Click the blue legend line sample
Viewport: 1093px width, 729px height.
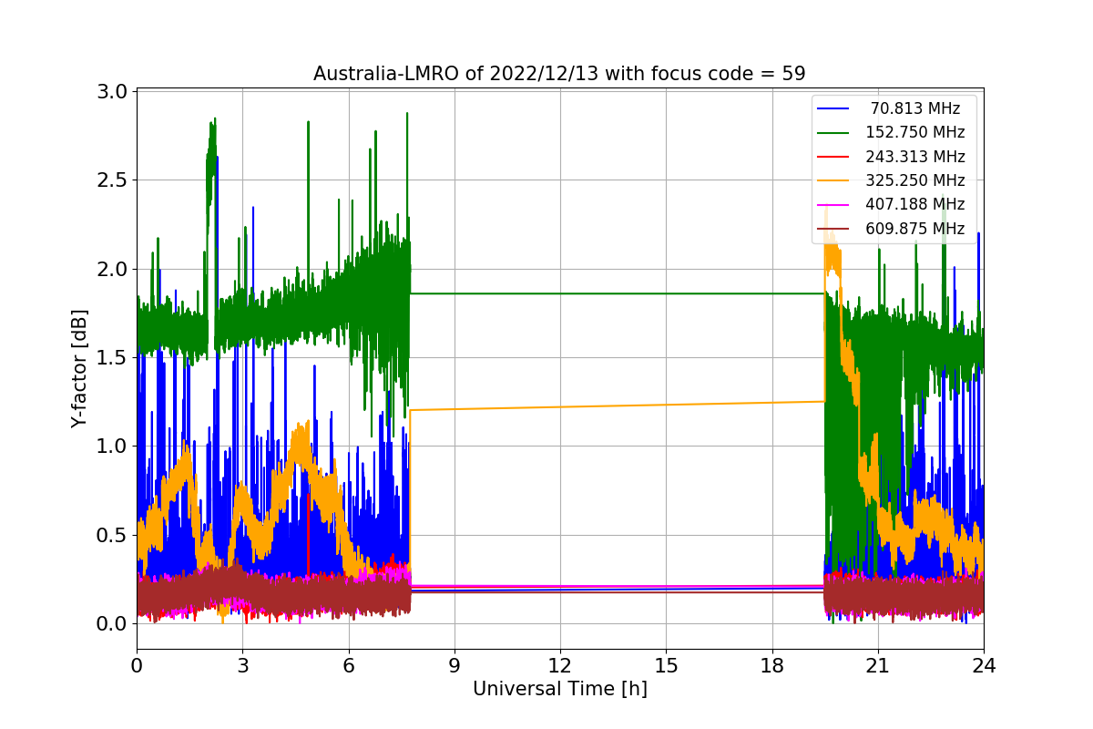click(x=833, y=109)
